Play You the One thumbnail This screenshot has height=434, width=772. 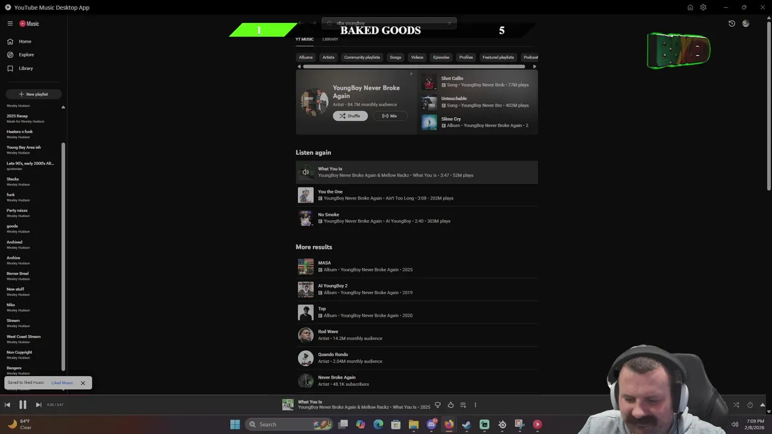pyautogui.click(x=306, y=195)
